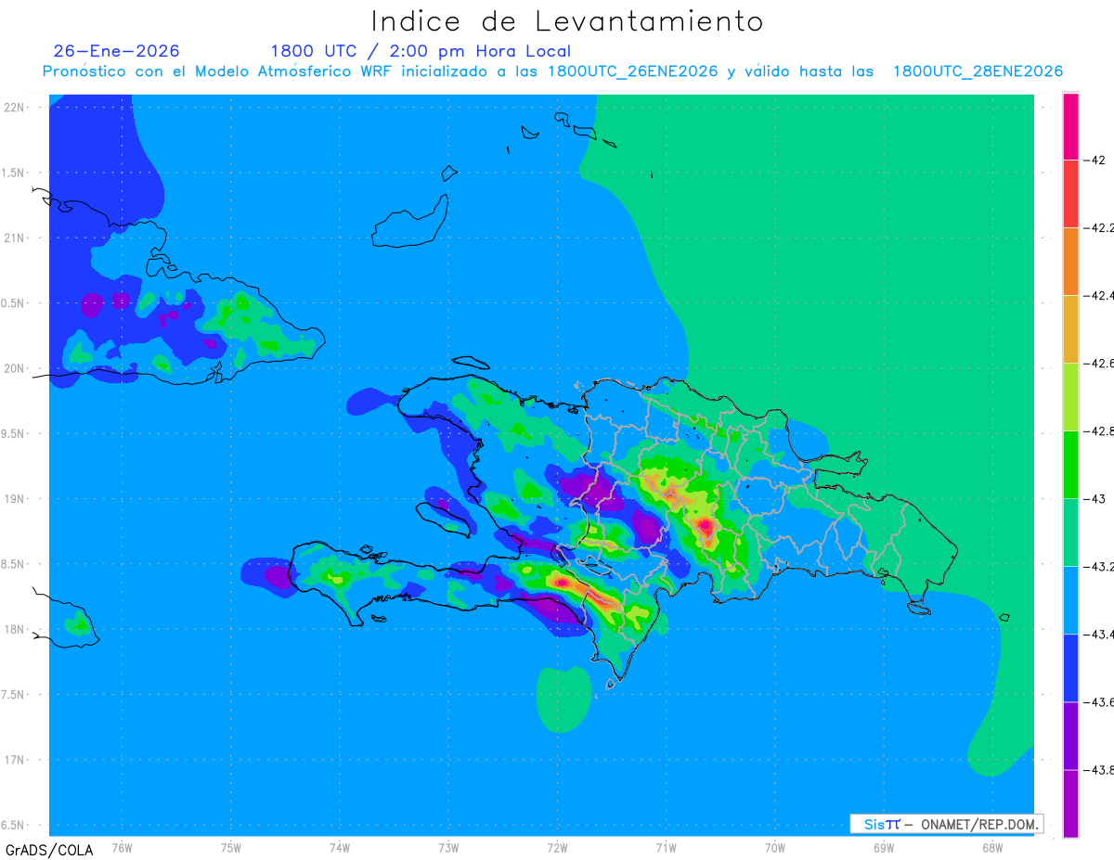Click the '-43.2' colorbar label

click(1098, 567)
